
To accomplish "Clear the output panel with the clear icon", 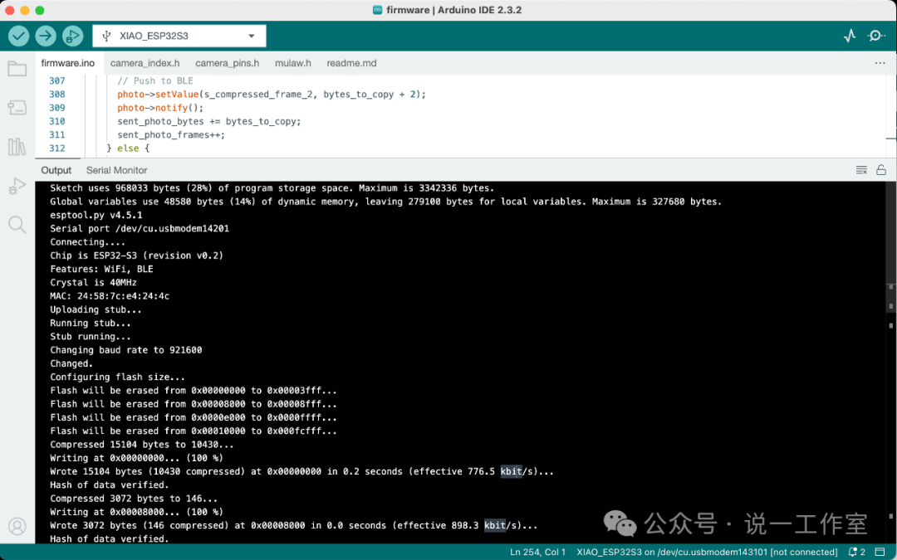I will click(x=861, y=170).
